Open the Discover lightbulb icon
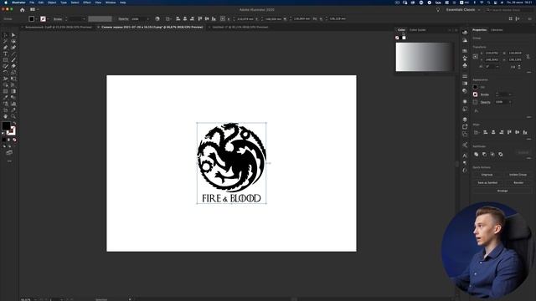The height and width of the screenshot is (301, 536). click(438, 10)
